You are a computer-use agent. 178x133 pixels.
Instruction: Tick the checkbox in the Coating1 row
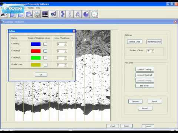(45, 44)
